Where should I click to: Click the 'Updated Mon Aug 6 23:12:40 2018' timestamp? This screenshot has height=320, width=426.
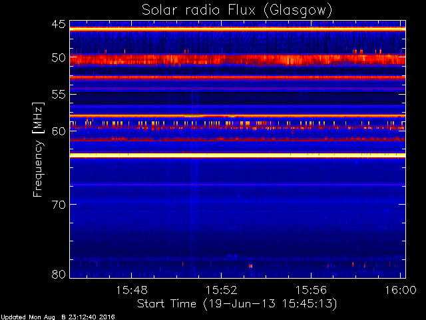tap(58, 317)
